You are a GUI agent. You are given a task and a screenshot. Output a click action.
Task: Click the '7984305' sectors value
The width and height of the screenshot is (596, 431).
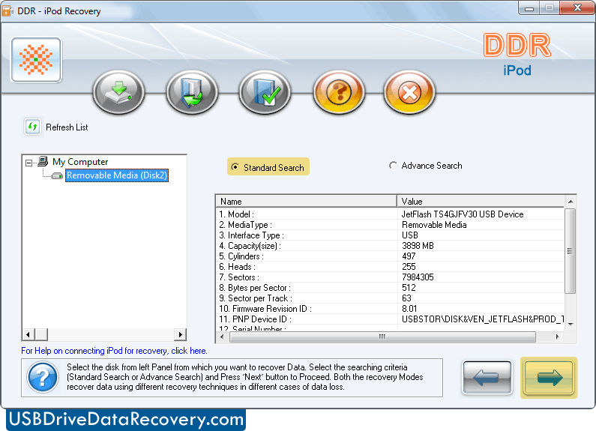click(418, 277)
